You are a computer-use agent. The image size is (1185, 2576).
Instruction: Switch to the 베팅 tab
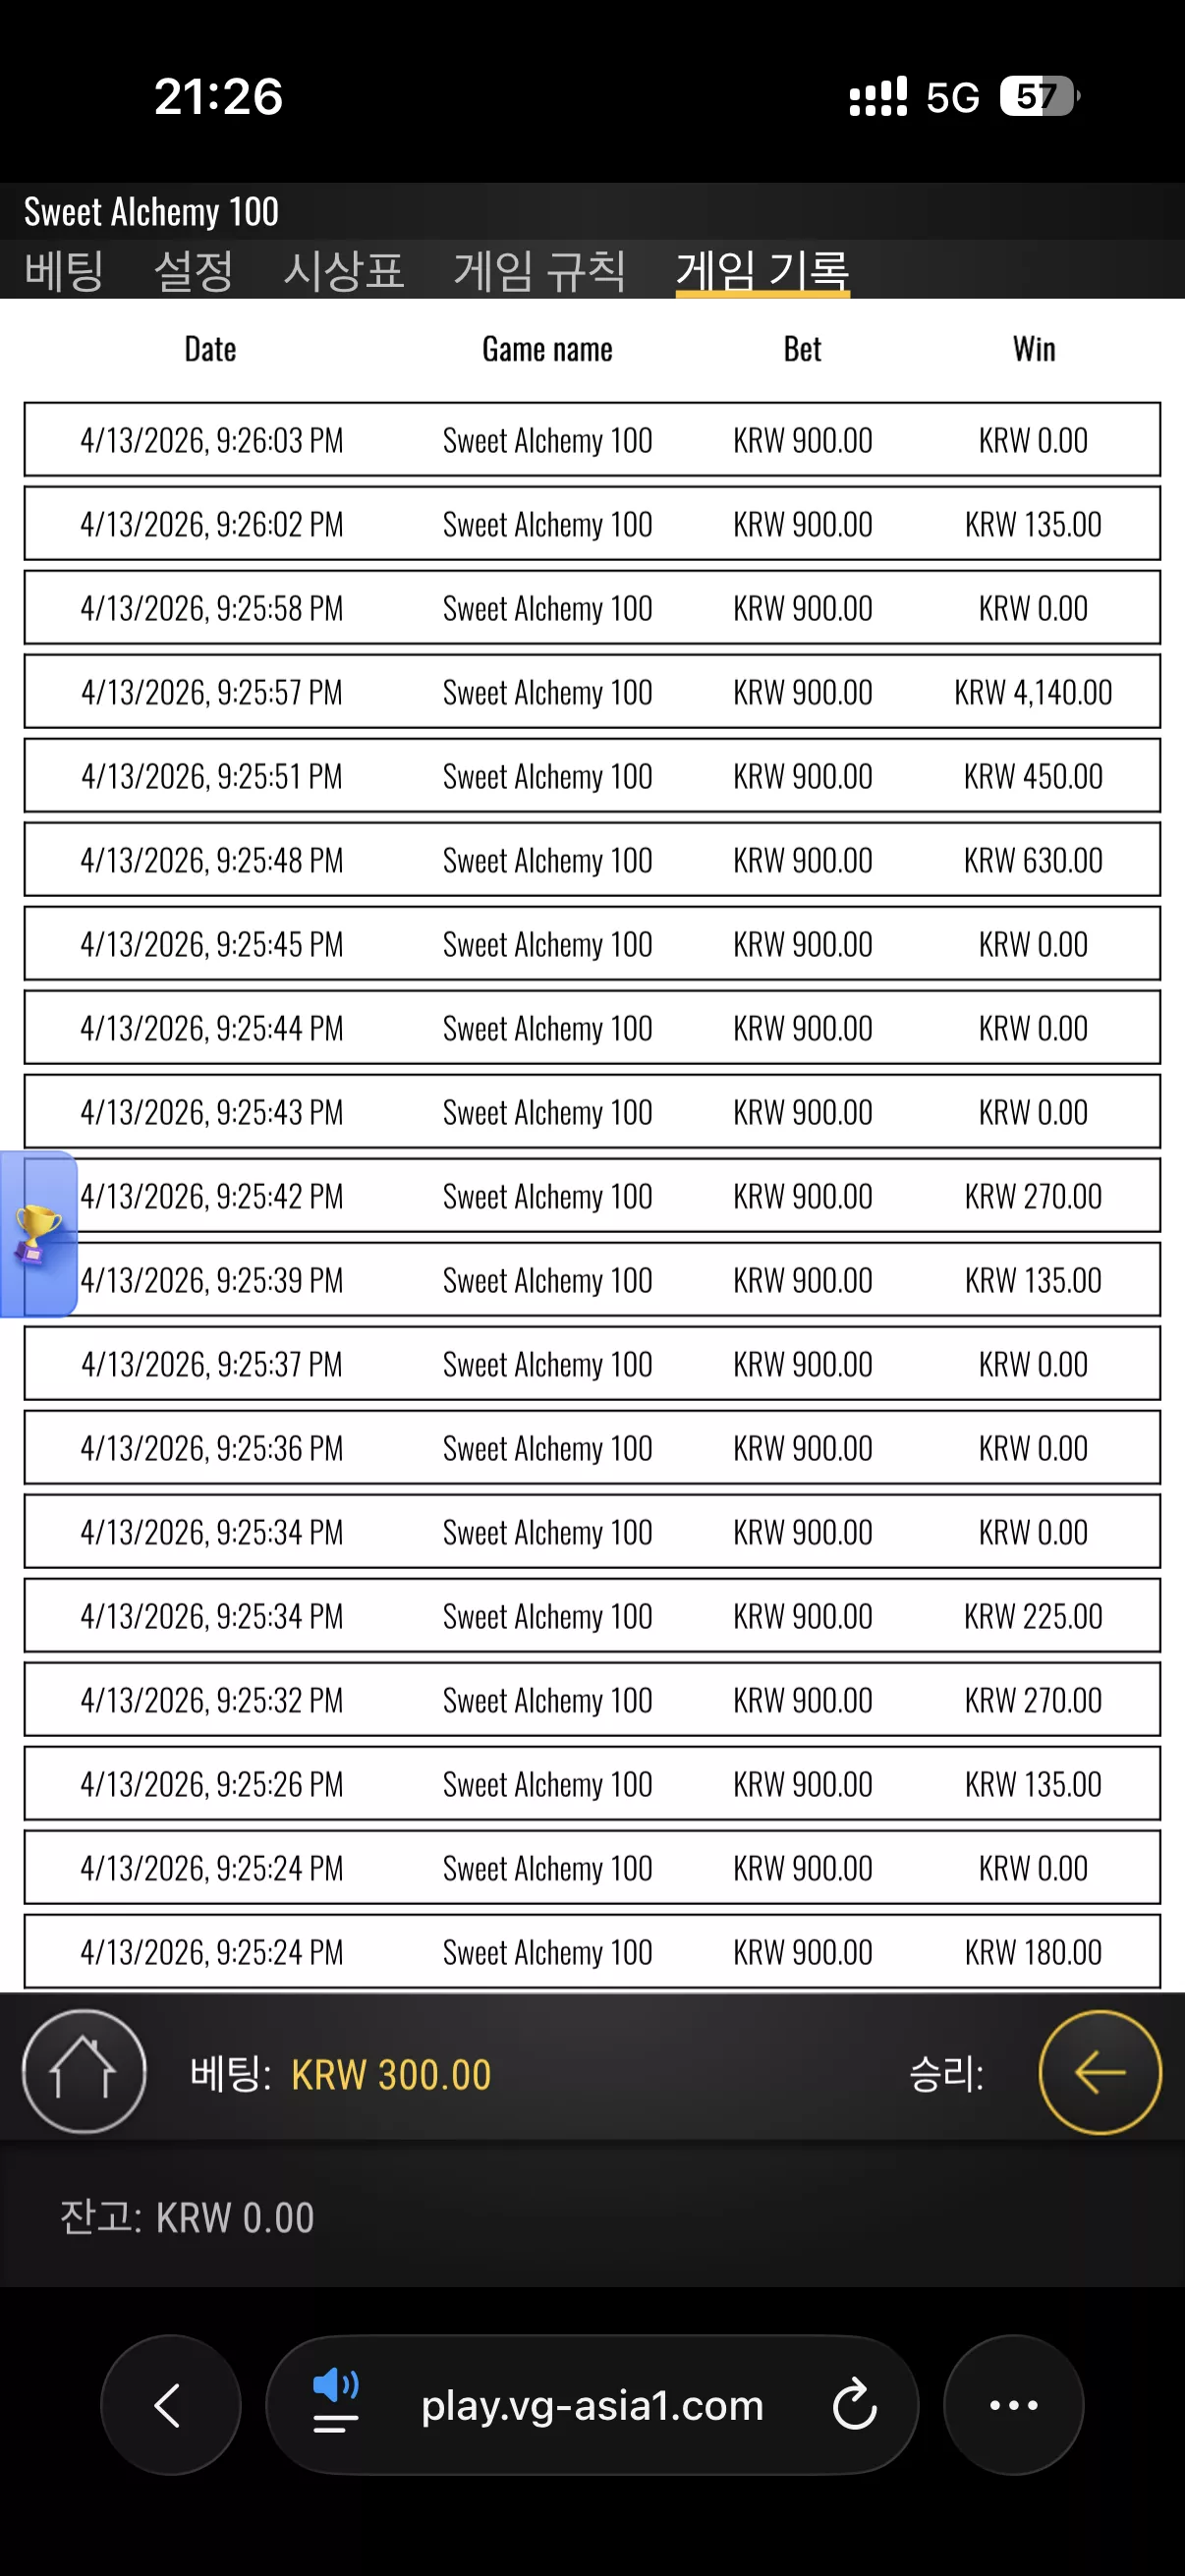pos(65,270)
